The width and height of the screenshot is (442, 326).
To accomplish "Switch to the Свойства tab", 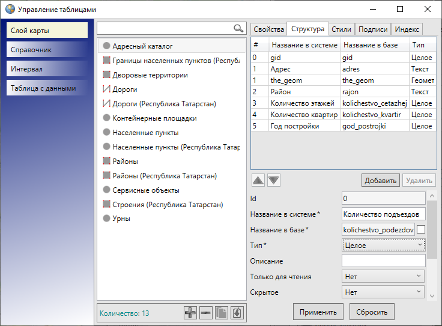I will (x=268, y=29).
